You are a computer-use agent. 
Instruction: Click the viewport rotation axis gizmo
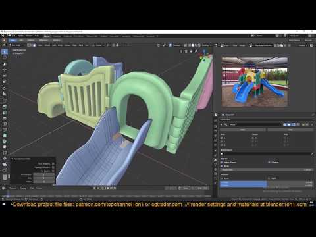[x=205, y=56]
